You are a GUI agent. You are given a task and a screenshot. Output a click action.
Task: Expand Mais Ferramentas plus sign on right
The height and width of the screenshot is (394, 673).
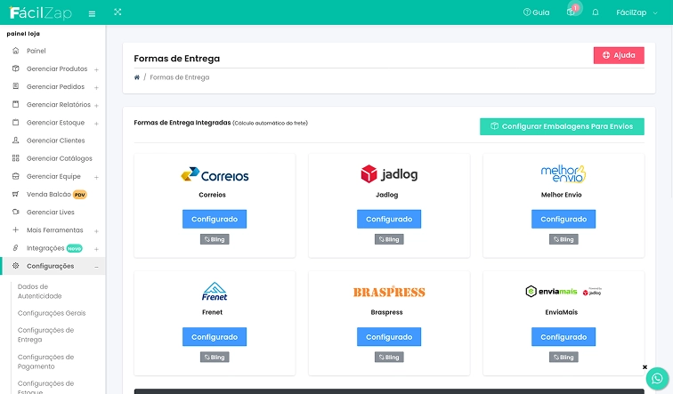[x=96, y=231]
